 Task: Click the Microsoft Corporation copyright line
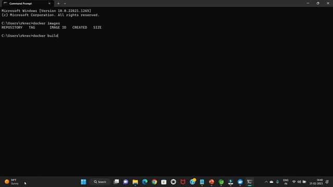[50, 15]
